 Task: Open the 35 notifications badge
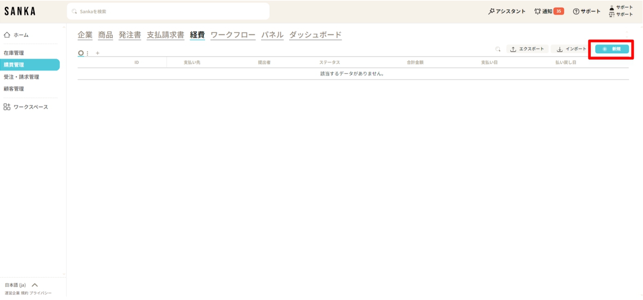(x=559, y=11)
